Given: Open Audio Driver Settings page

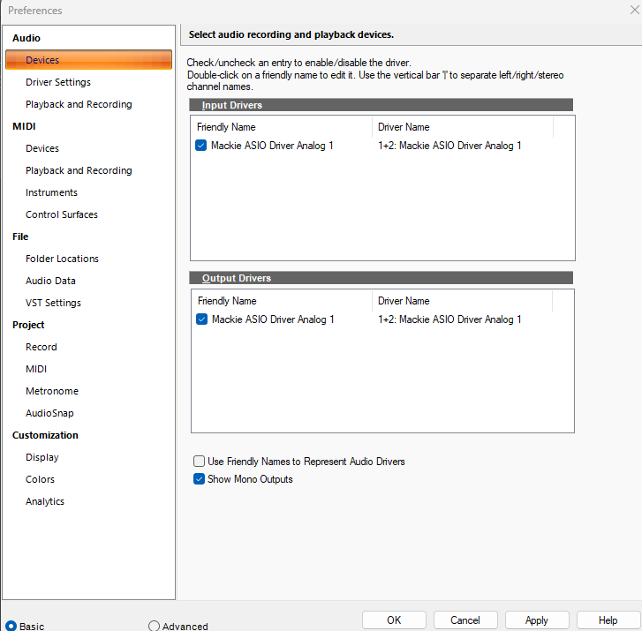Looking at the screenshot, I should [58, 82].
